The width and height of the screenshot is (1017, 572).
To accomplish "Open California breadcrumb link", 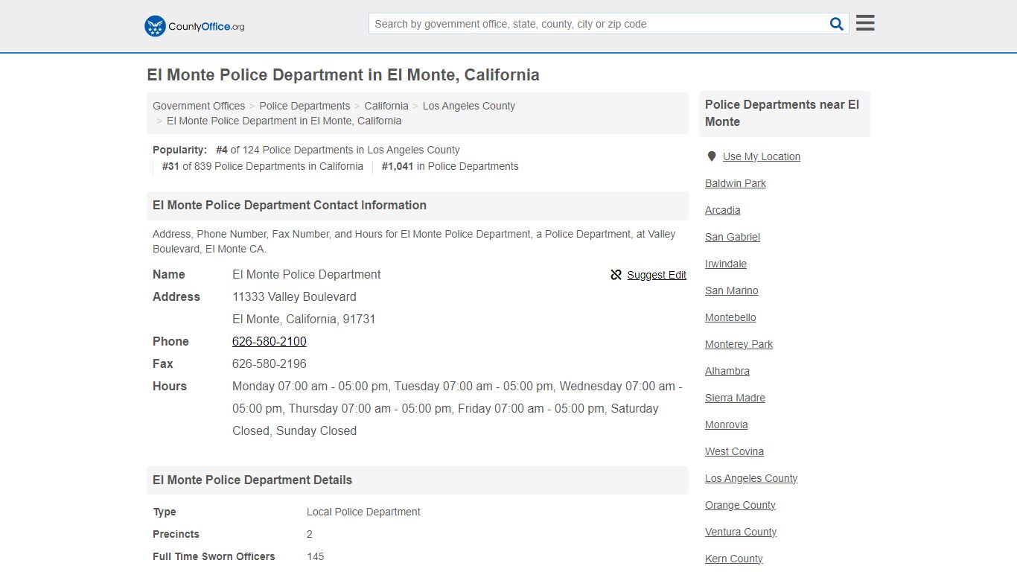I will [x=386, y=106].
